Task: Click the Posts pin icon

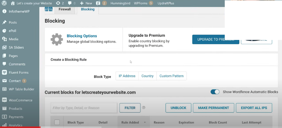Action: click(4, 22)
